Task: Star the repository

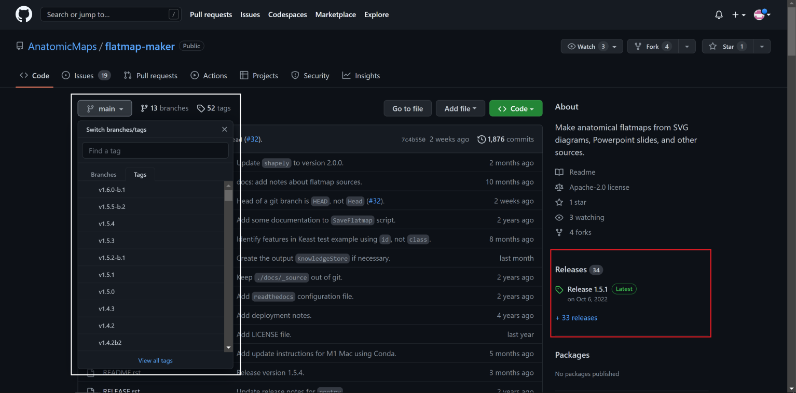Action: (728, 46)
